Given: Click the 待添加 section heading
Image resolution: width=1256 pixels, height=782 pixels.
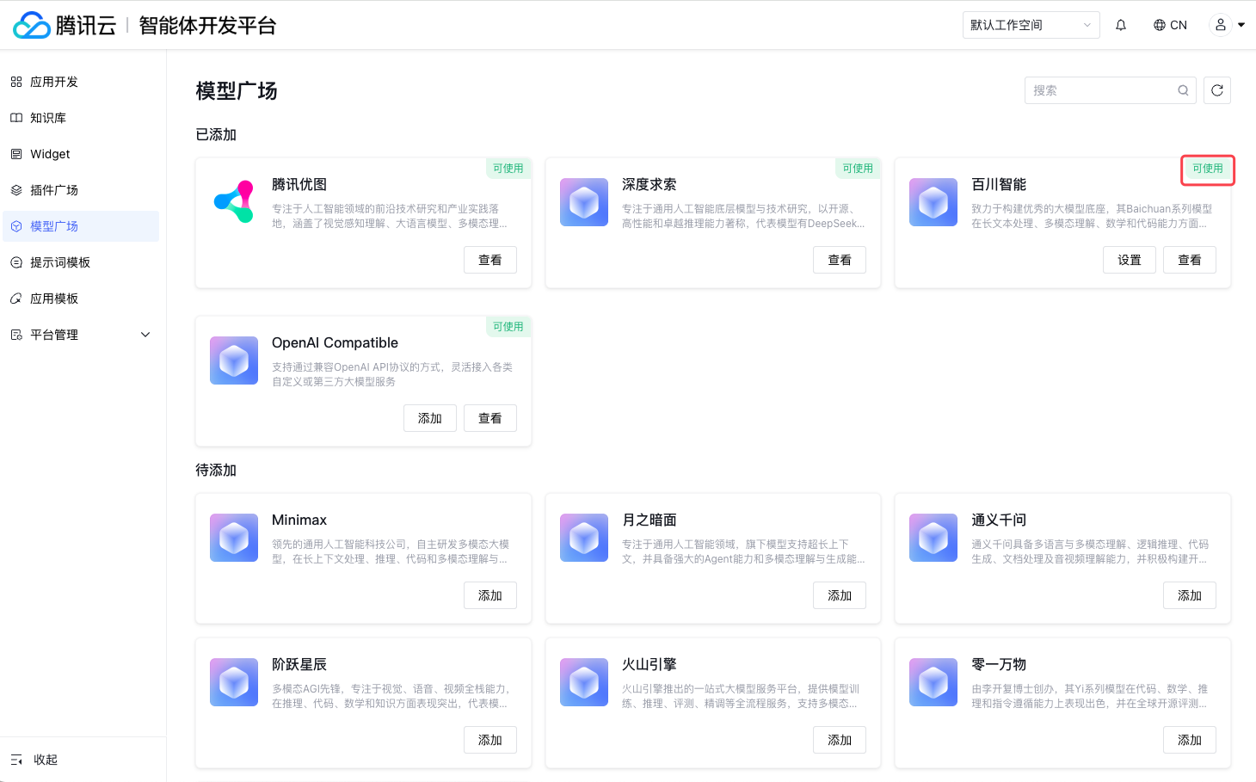Looking at the screenshot, I should [x=216, y=471].
